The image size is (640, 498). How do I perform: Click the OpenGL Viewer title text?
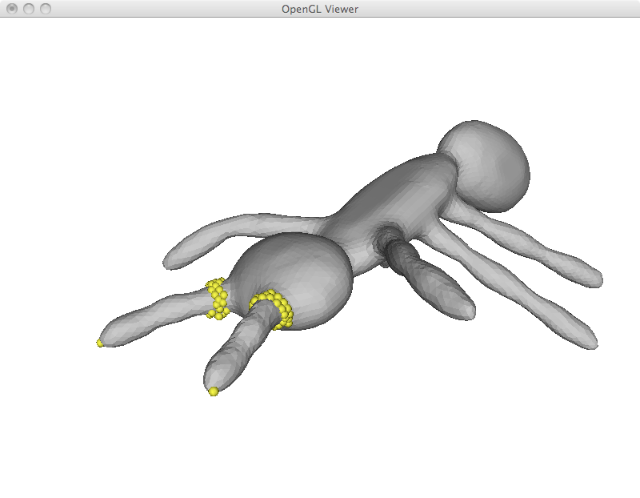click(319, 9)
